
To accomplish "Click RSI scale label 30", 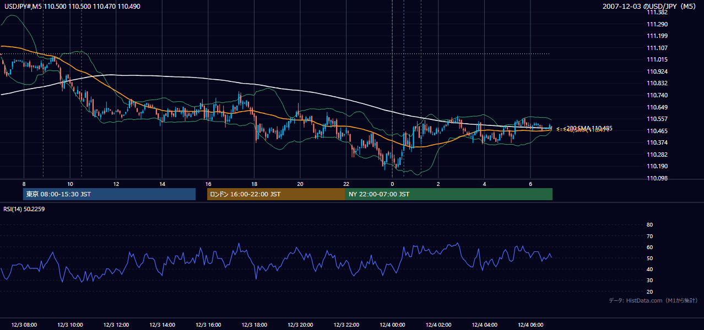I will pos(649,280).
